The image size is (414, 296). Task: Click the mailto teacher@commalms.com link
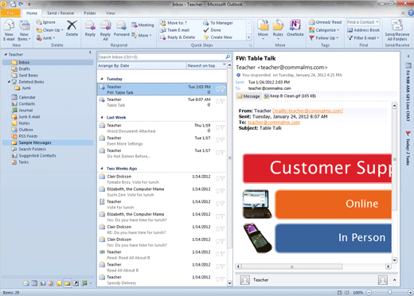[x=307, y=111]
